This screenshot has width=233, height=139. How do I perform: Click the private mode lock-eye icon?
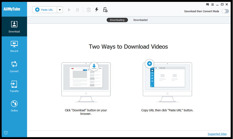tap(105, 10)
